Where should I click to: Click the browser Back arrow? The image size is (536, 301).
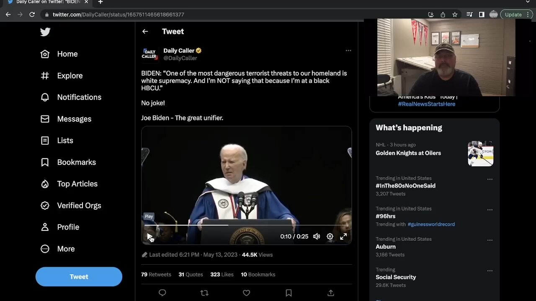(8, 15)
